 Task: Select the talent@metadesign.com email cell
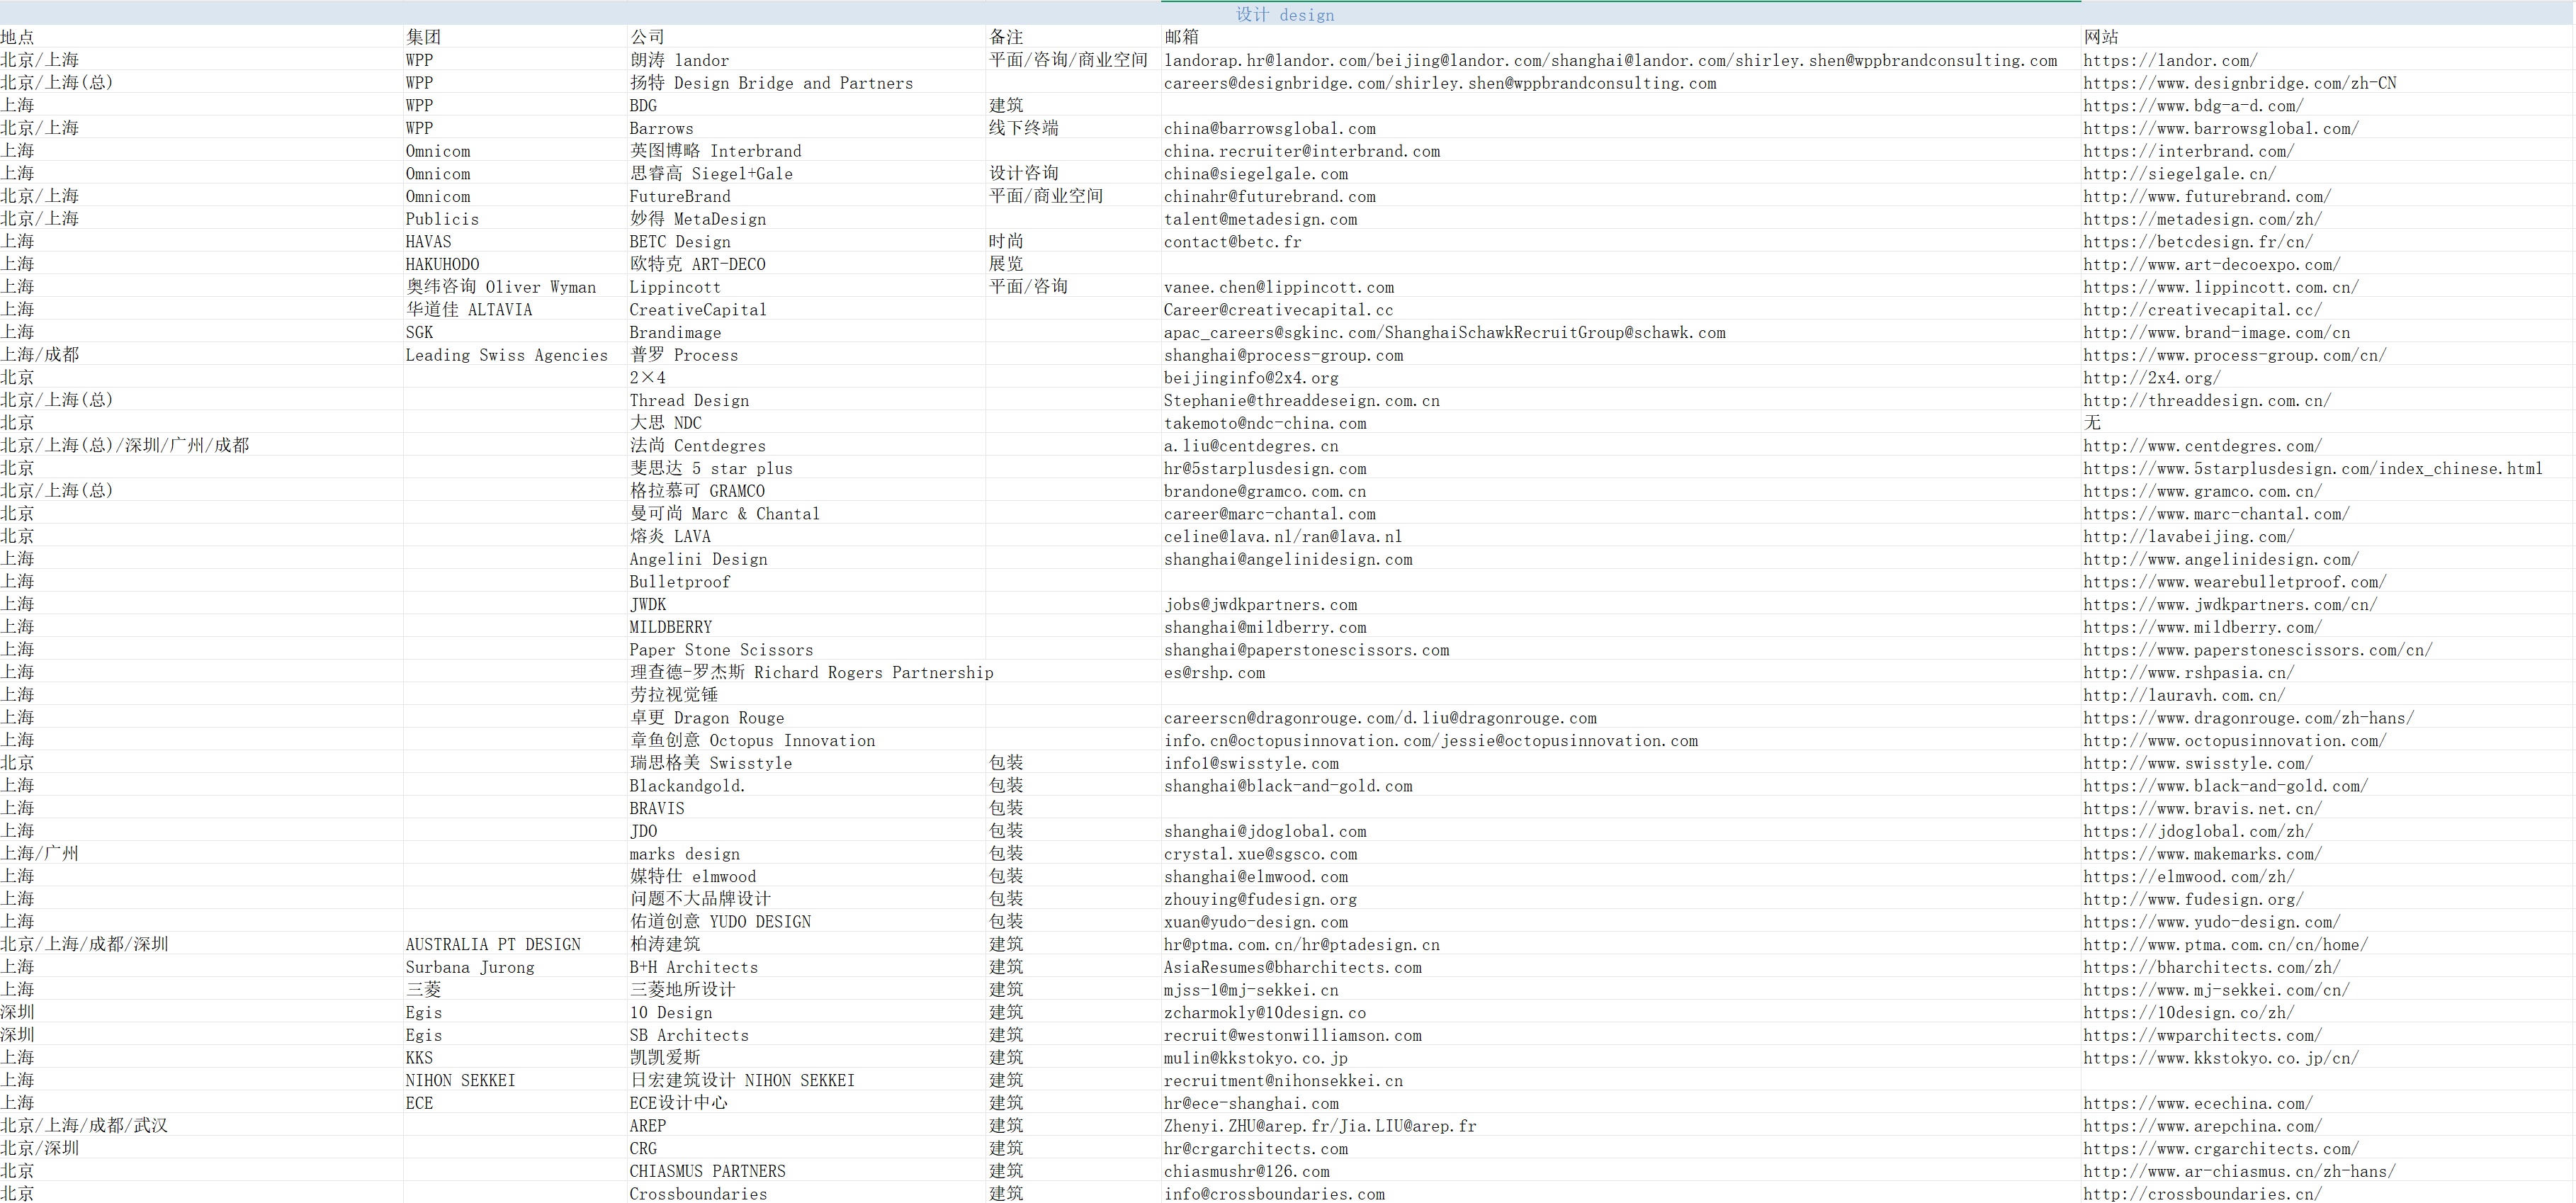pos(1260,219)
